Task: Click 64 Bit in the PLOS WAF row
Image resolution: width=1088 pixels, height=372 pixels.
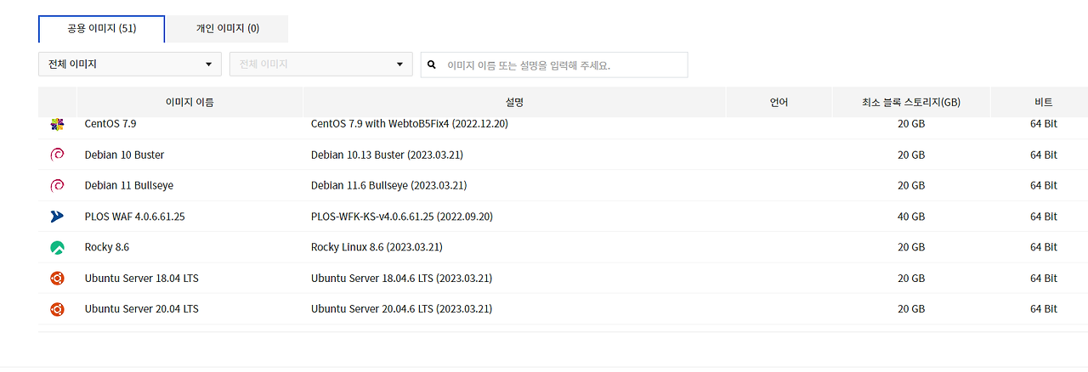Action: [x=1044, y=217]
